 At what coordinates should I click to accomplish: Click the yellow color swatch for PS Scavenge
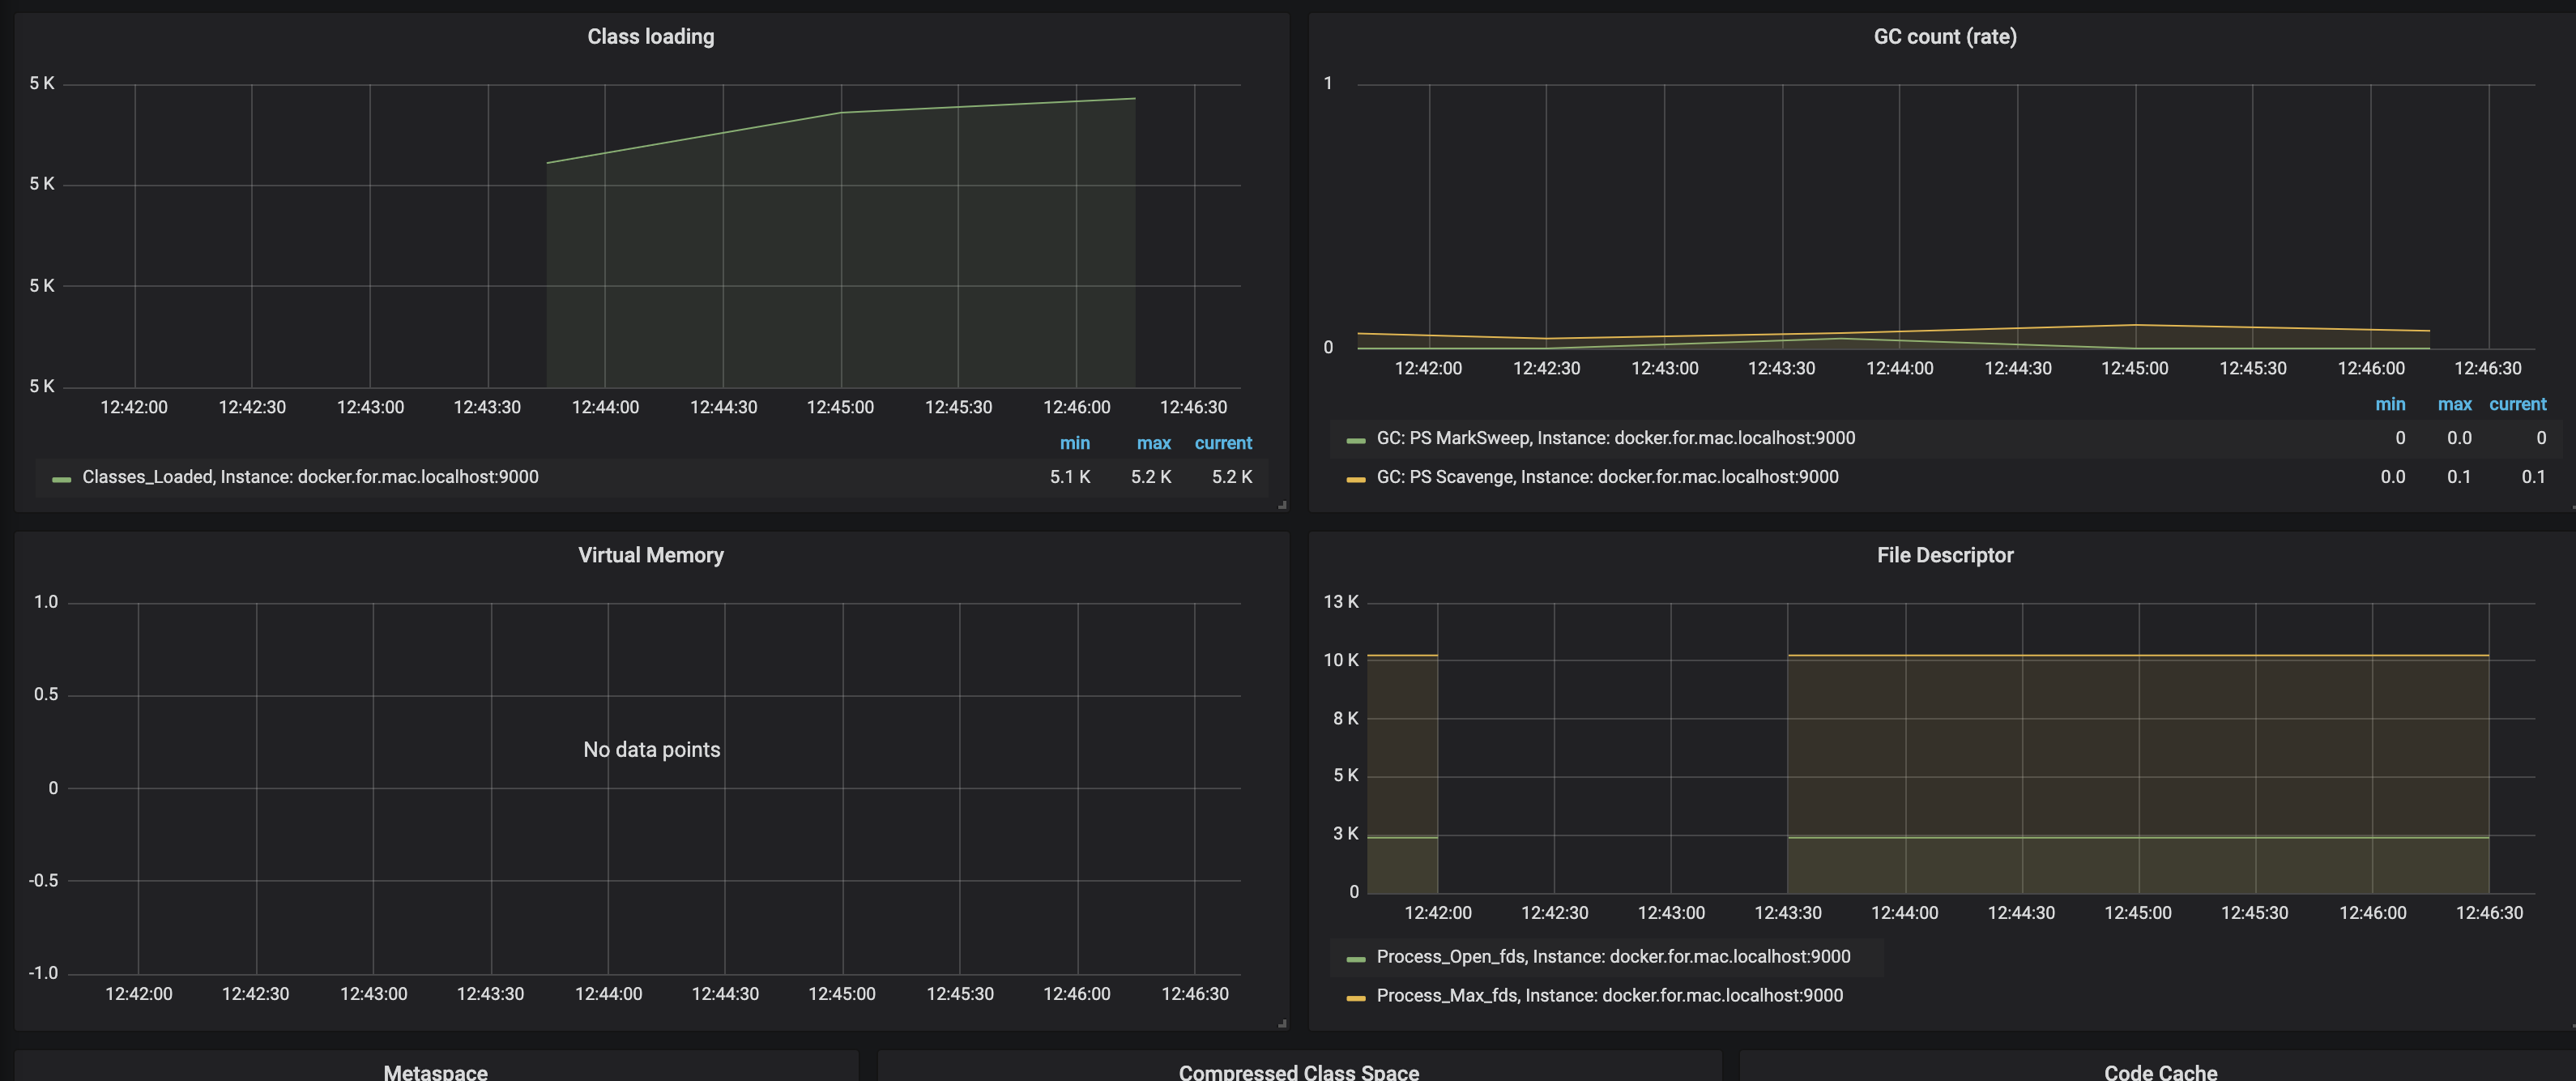tap(1355, 479)
